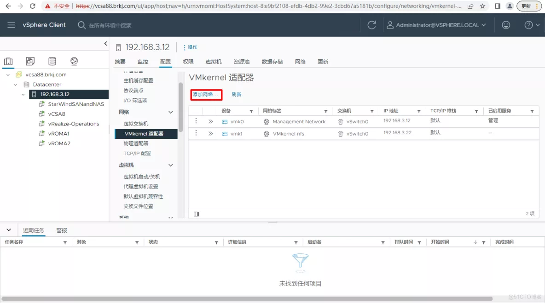
Task: Open vmk0 row actions menu
Action: click(x=196, y=121)
